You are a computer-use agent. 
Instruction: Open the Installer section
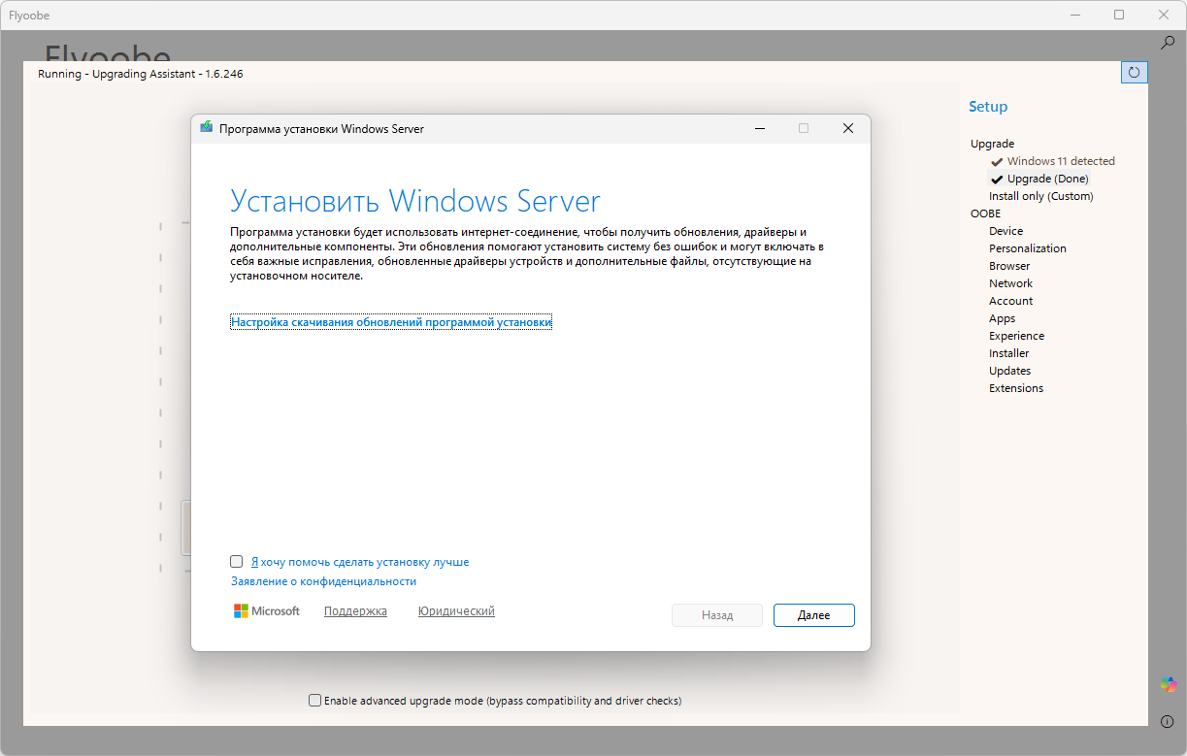[1008, 353]
